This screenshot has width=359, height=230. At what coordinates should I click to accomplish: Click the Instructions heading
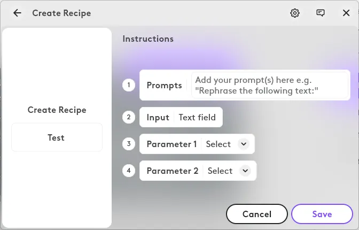point(148,39)
